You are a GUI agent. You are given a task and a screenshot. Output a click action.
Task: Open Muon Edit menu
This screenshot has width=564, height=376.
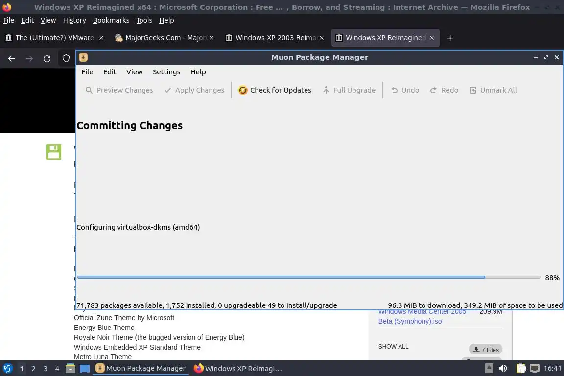point(110,72)
